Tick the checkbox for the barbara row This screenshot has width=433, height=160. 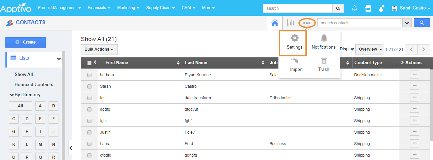coord(89,75)
